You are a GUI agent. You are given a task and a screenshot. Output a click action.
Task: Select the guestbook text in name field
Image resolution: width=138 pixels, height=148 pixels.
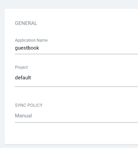point(27,48)
